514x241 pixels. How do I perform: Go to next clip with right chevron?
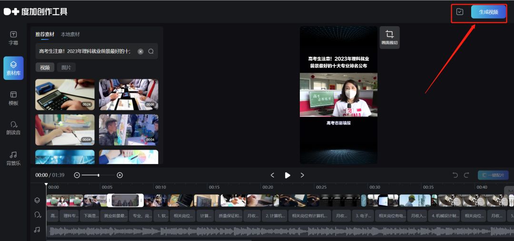(302, 175)
